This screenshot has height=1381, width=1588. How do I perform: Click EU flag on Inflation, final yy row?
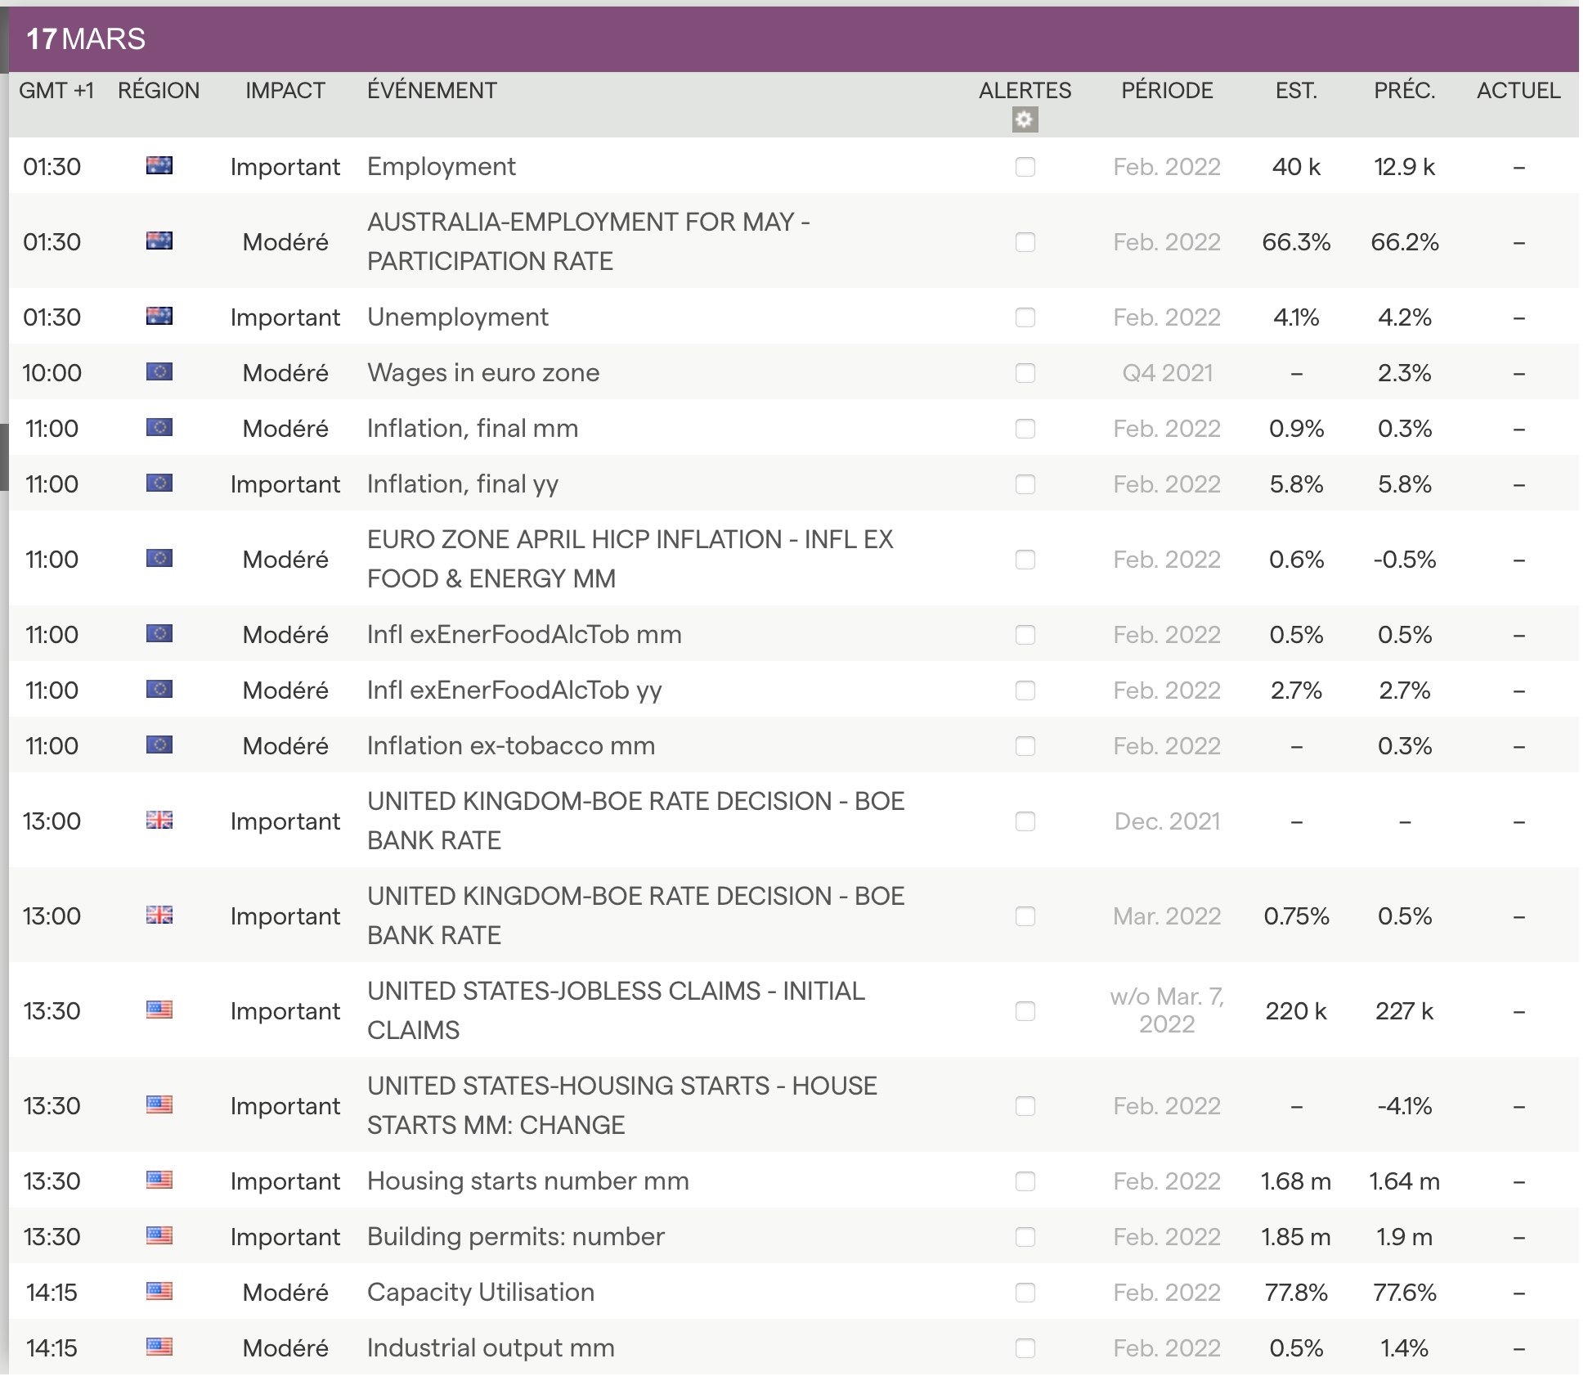(159, 484)
